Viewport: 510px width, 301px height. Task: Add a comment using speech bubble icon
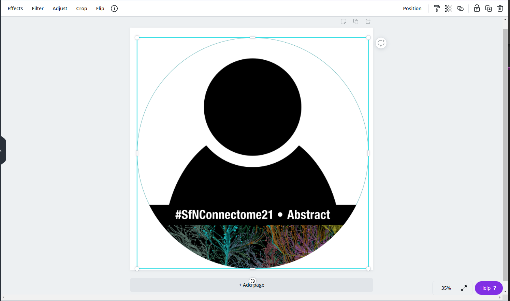[x=381, y=43]
